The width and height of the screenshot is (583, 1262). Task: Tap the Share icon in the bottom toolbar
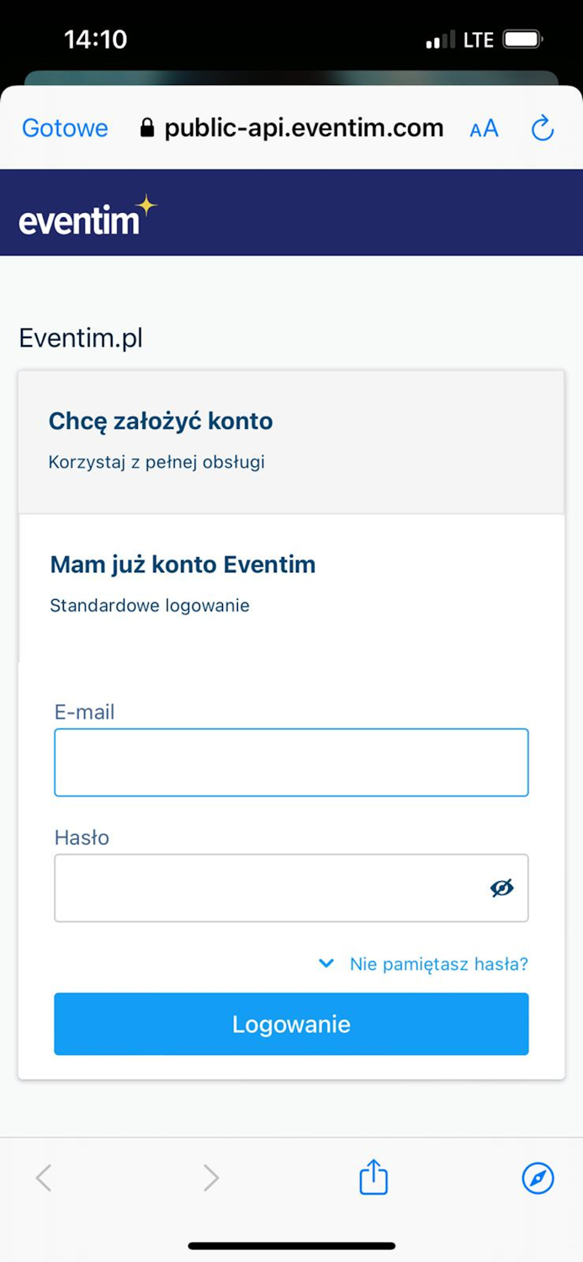click(373, 1178)
